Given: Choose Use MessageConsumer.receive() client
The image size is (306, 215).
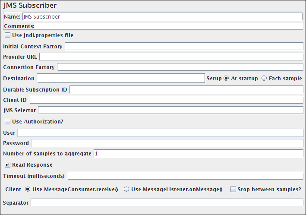Looking at the screenshot, I should click(28, 190).
